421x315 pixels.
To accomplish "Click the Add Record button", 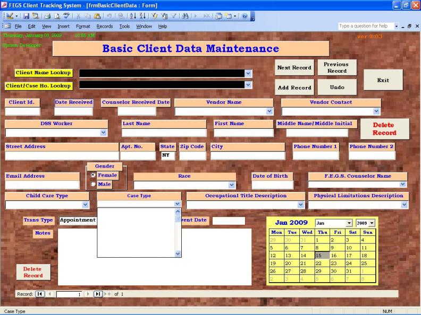I will coord(294,87).
